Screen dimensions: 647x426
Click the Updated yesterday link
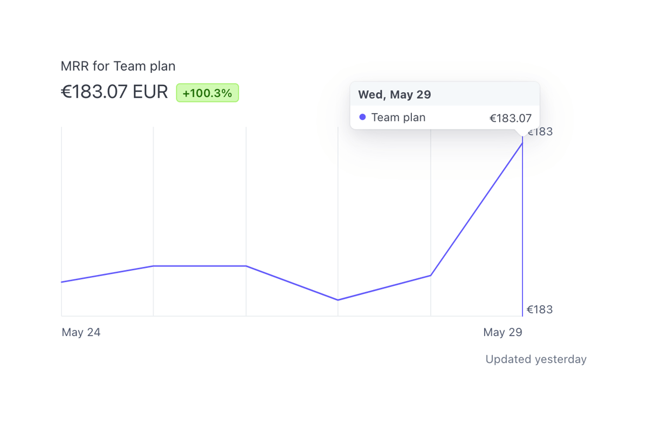coord(535,359)
